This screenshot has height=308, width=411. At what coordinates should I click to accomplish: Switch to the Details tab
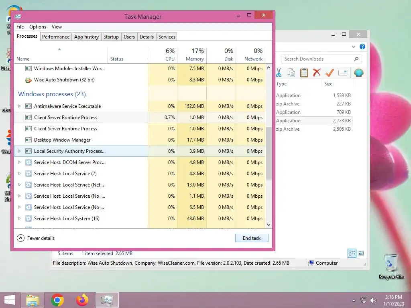146,37
